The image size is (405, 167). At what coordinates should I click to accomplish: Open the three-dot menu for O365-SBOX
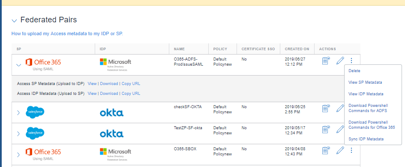click(x=351, y=150)
